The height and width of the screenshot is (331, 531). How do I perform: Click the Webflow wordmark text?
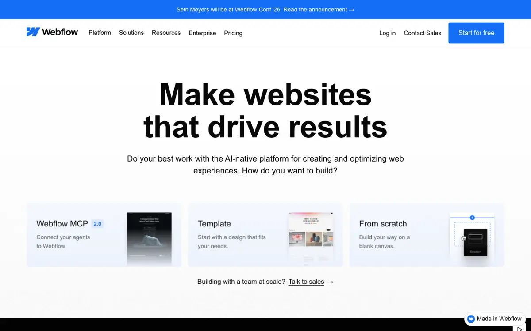tap(60, 32)
